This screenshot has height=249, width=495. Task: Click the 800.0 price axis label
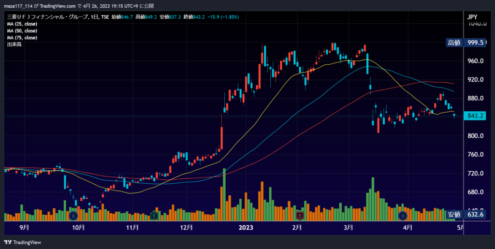(x=476, y=136)
